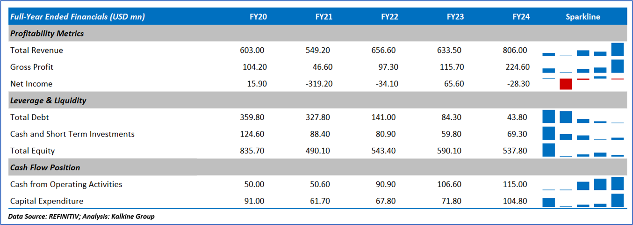633x225 pixels.
Task: Click the Total Revenue sparkline chart
Action: click(x=583, y=50)
